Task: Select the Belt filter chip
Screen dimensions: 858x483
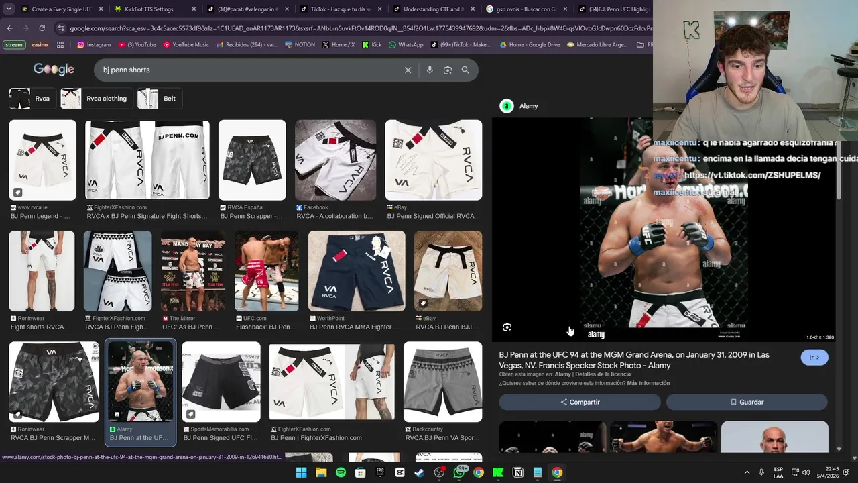Action: pyautogui.click(x=159, y=99)
